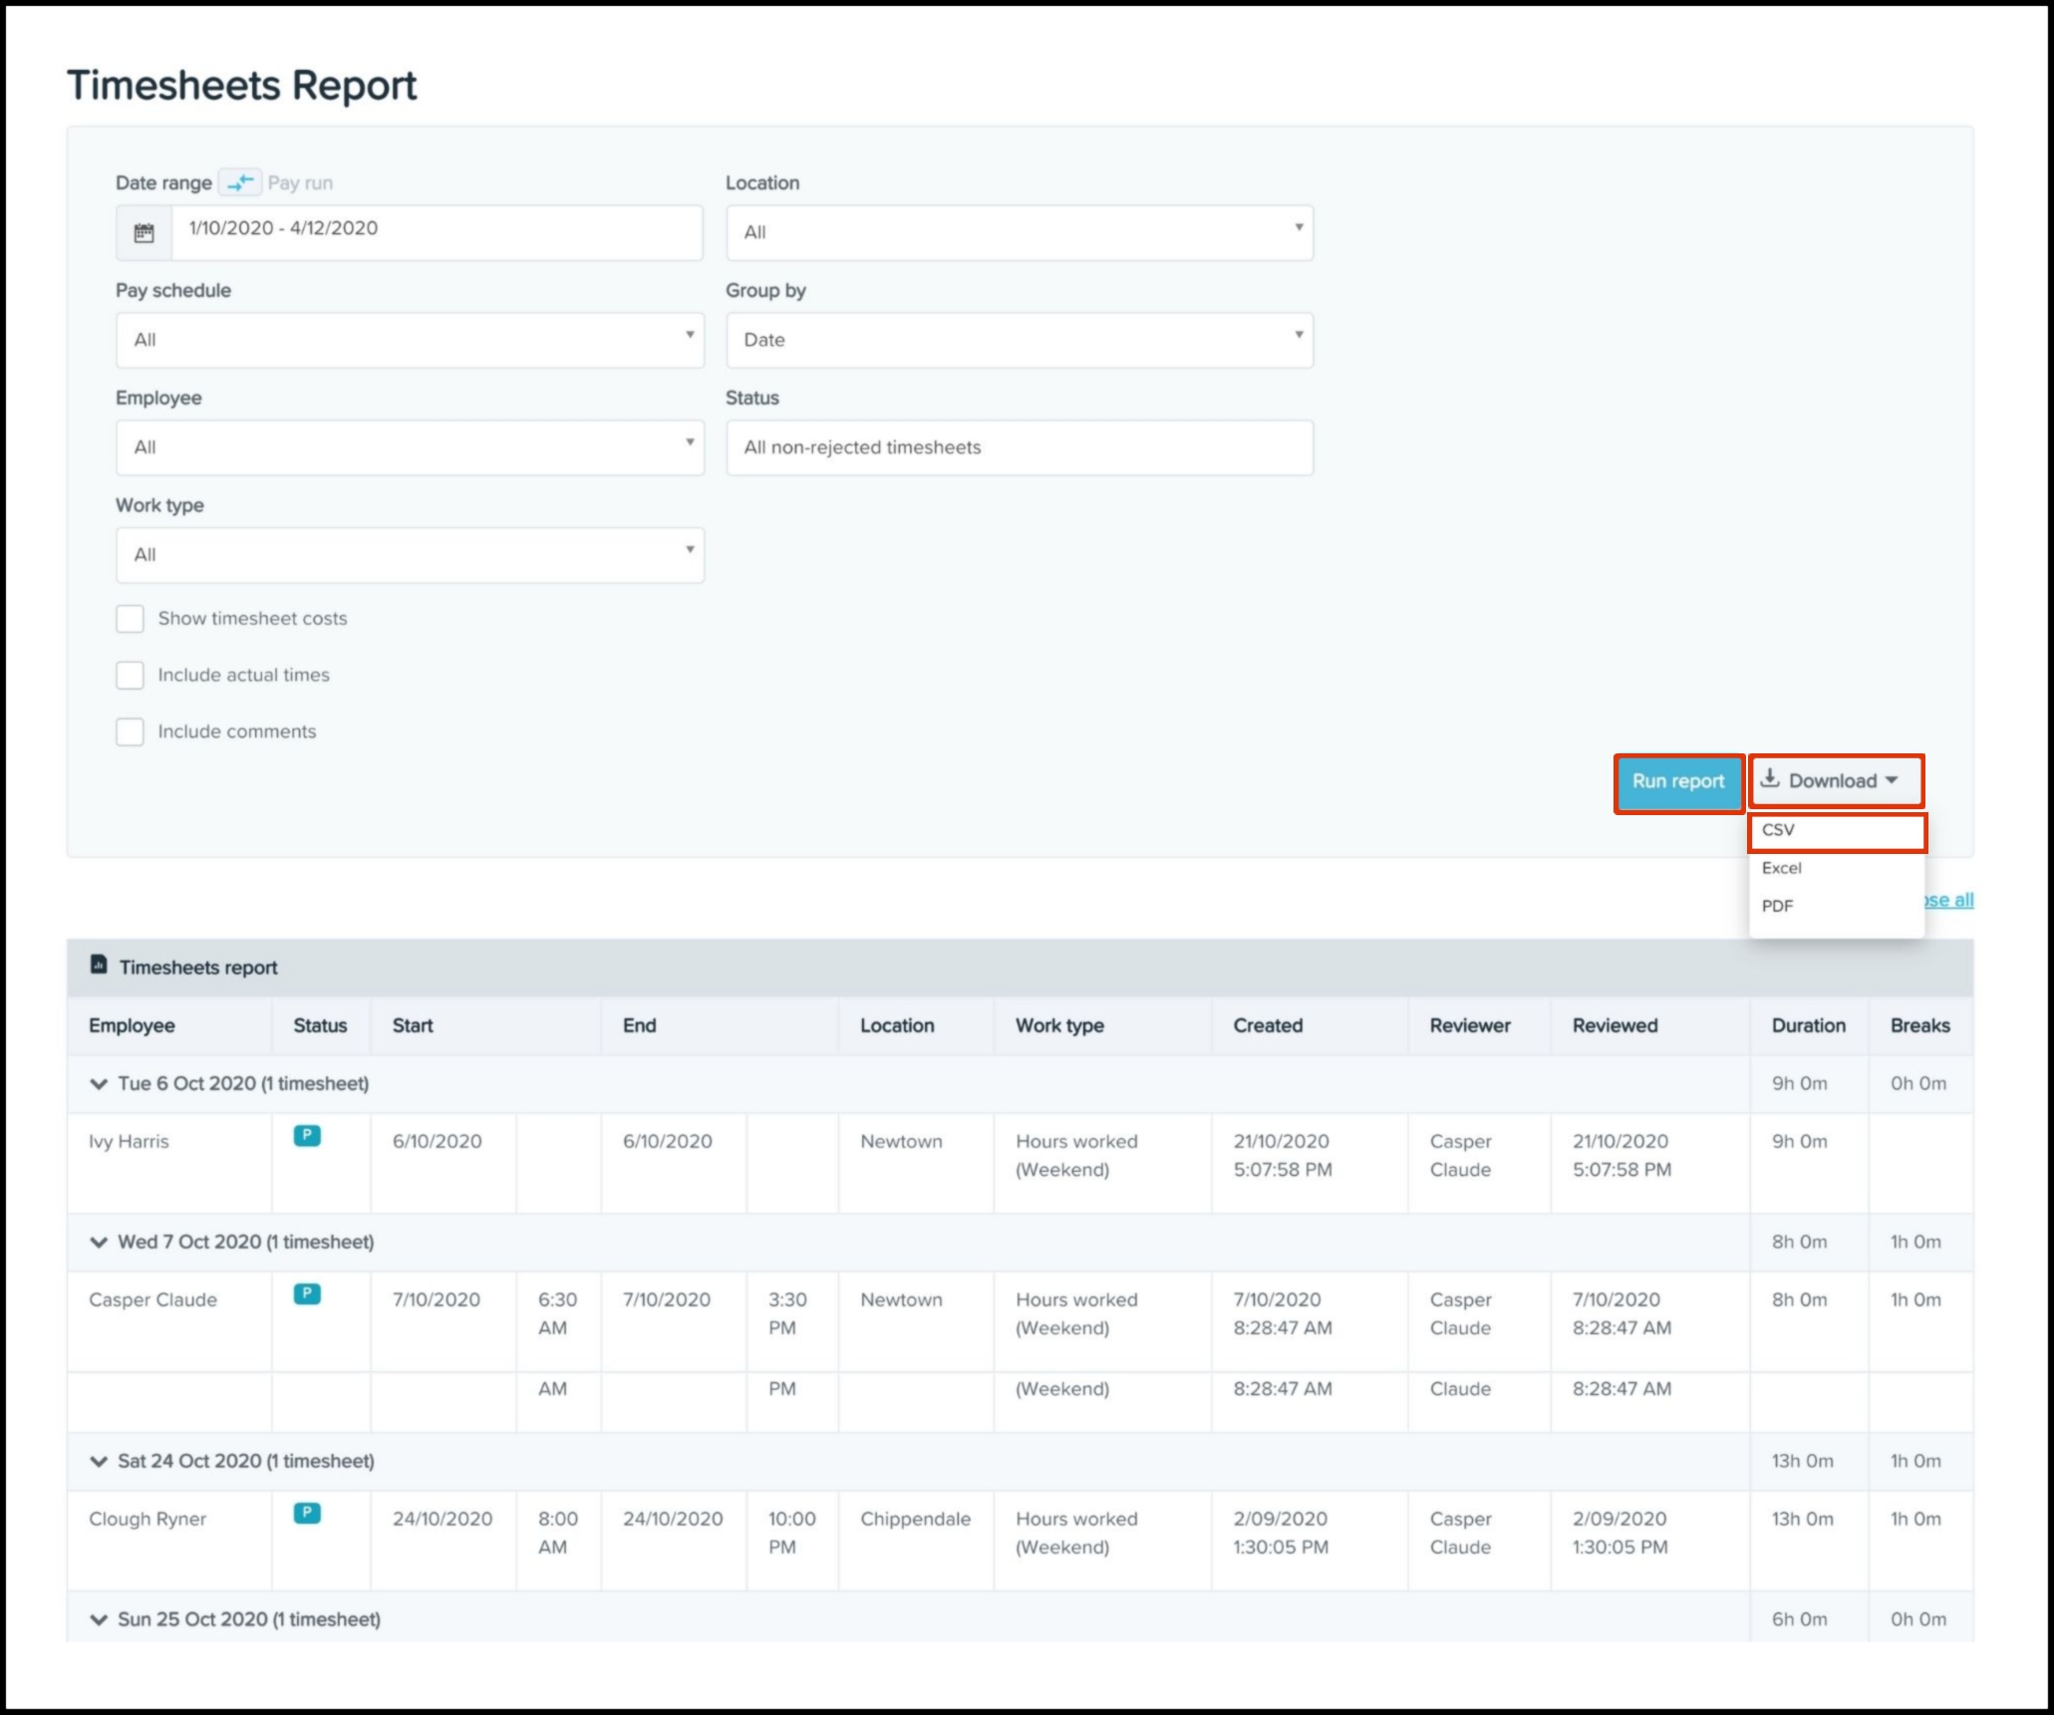Open the Location dropdown
2054x1715 pixels.
click(1019, 232)
